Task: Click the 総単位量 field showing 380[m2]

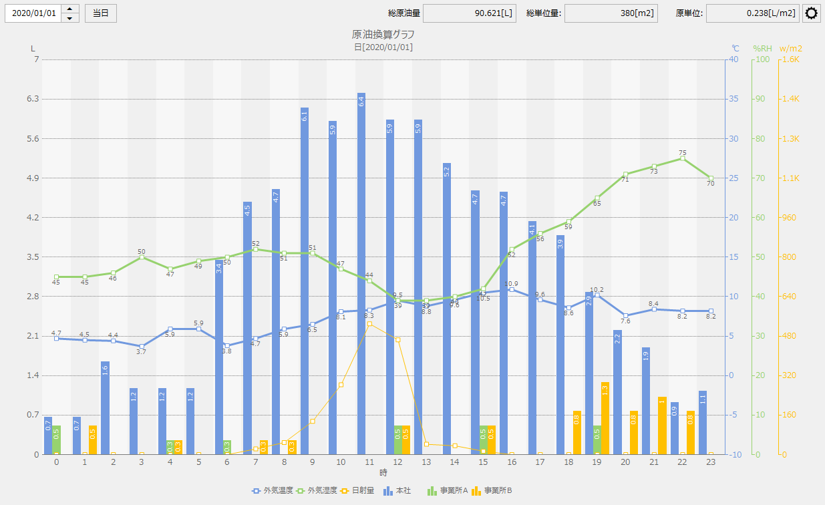Action: tap(611, 13)
